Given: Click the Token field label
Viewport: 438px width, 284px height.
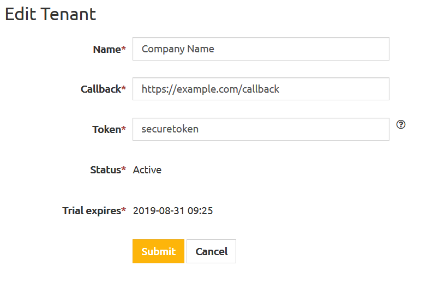Looking at the screenshot, I should (107, 130).
